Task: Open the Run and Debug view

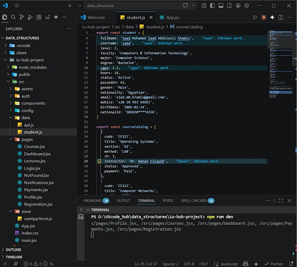Action: (x=30, y=17)
